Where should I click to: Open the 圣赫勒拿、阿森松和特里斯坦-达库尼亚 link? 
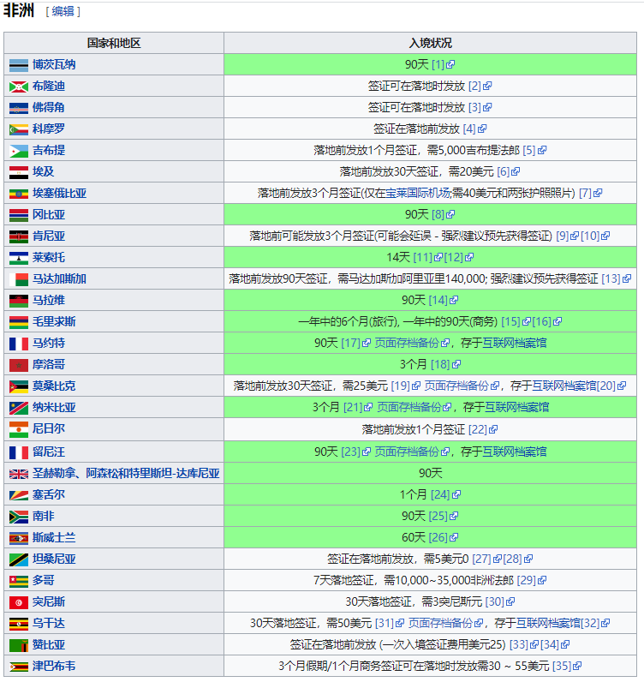(126, 473)
